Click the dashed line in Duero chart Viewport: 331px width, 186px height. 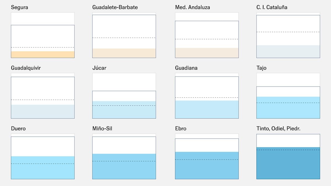(x=43, y=164)
